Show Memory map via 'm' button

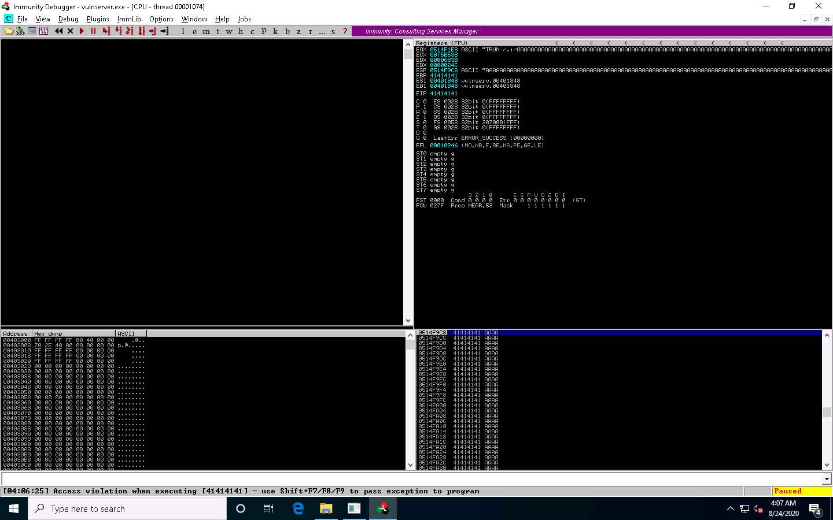(x=206, y=31)
